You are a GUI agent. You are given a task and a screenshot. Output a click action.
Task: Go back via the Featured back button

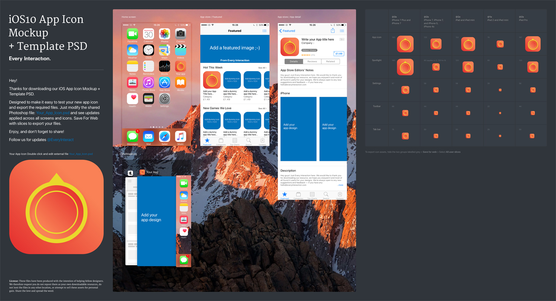[287, 31]
